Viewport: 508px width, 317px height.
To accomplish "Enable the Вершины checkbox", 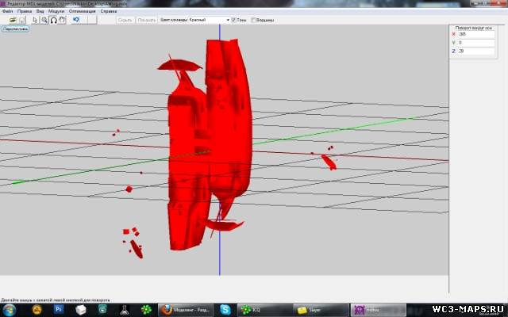I will coord(253,20).
